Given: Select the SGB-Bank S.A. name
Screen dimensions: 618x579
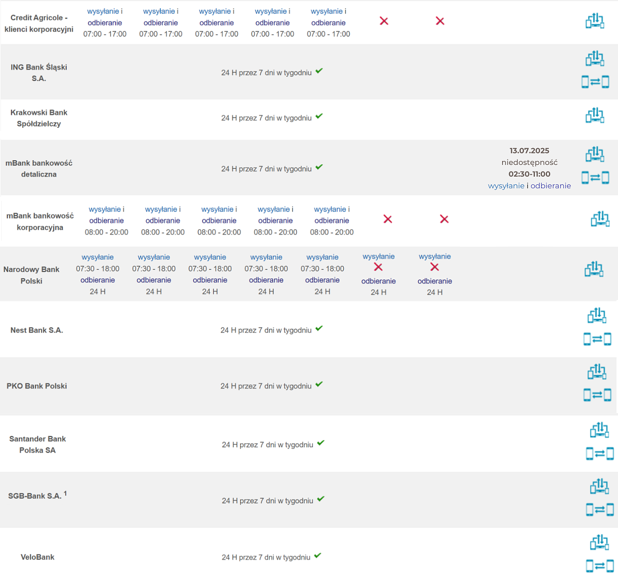Looking at the screenshot, I should tap(38, 496).
